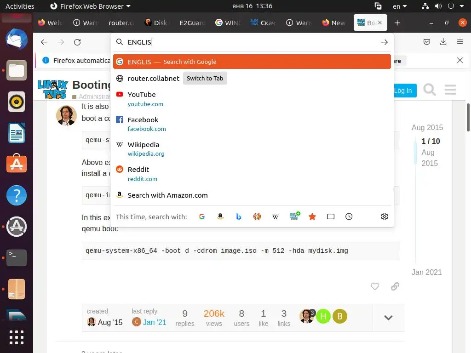
Task: Expand topic details chevron
Action: 388,318
